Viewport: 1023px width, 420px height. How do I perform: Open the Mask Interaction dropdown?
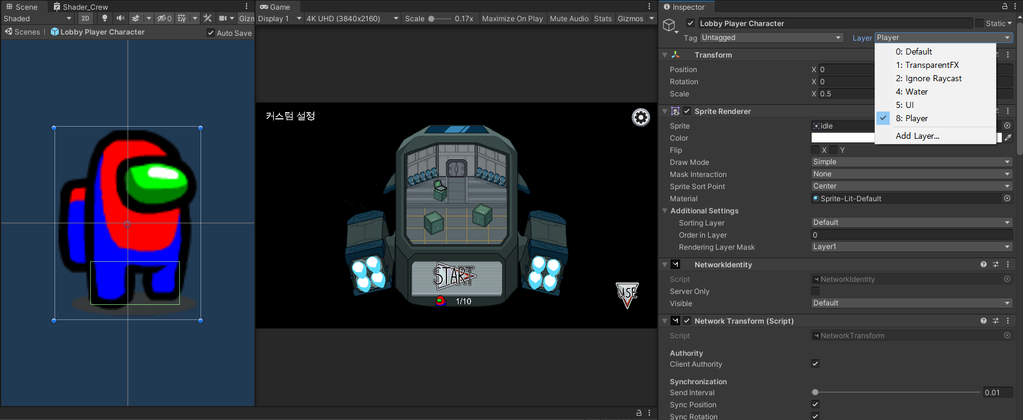[x=912, y=174]
